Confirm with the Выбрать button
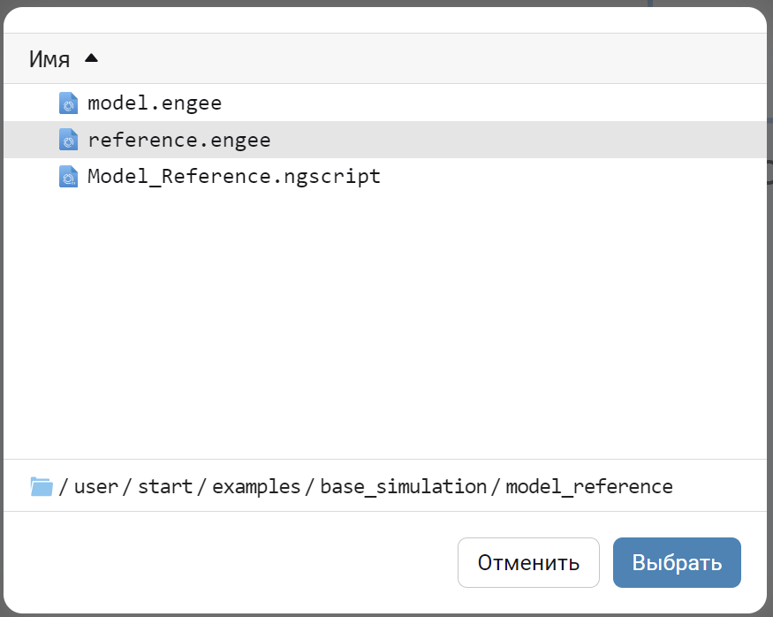The height and width of the screenshot is (617, 773). click(677, 563)
